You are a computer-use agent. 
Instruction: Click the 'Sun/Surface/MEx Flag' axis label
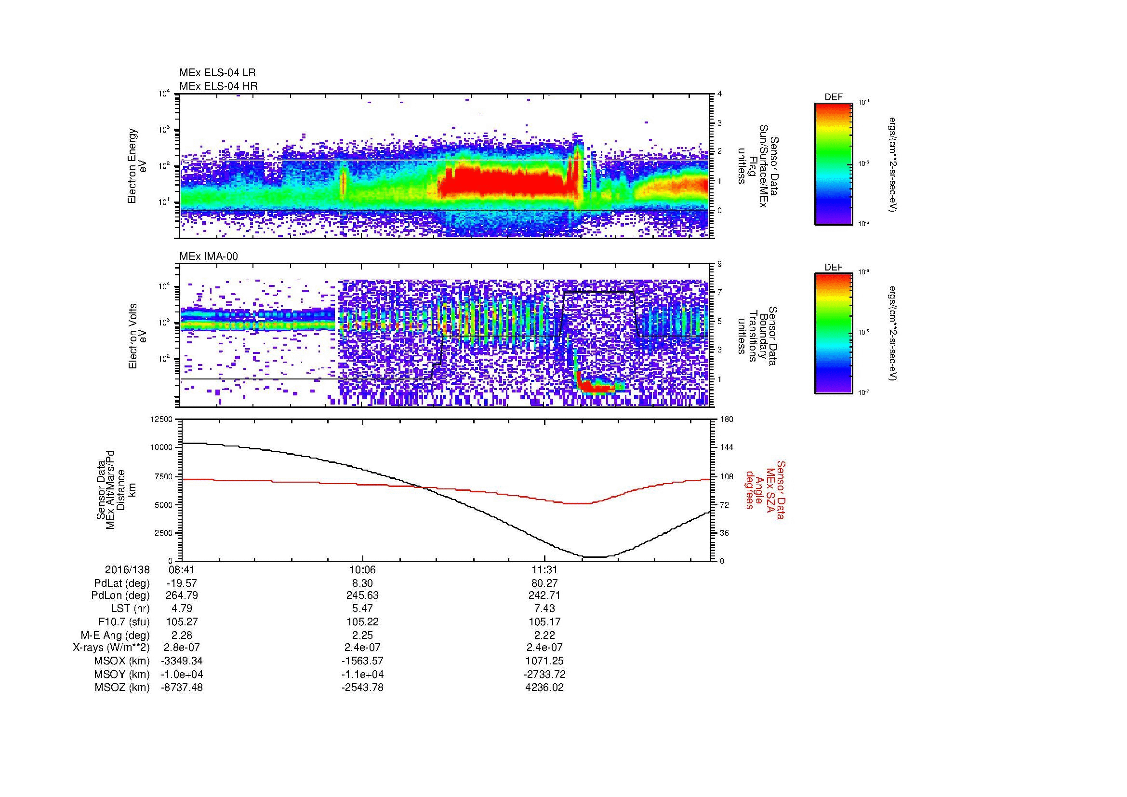(x=758, y=166)
